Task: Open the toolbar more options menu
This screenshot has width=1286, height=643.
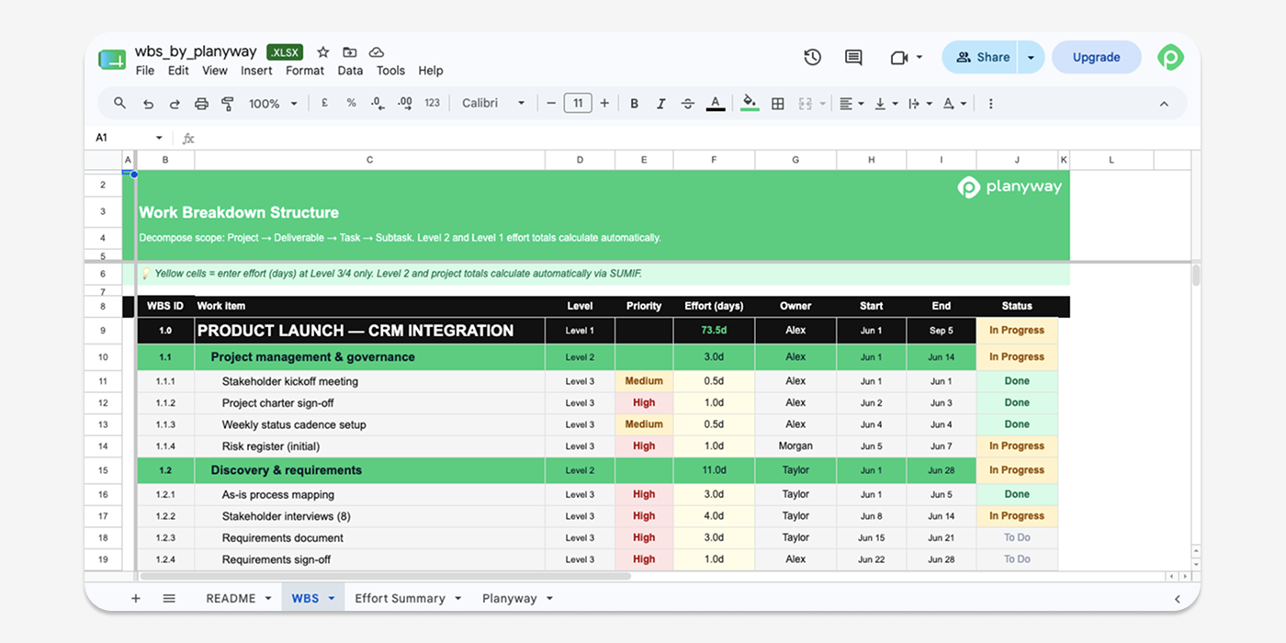Action: tap(990, 104)
